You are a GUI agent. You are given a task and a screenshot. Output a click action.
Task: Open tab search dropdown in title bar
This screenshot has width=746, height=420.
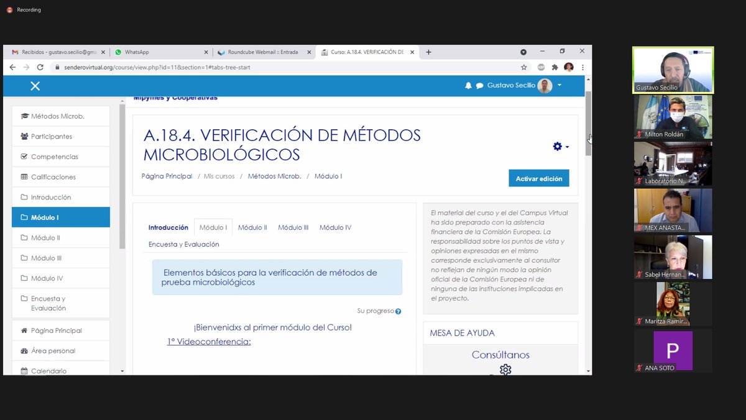[523, 52]
